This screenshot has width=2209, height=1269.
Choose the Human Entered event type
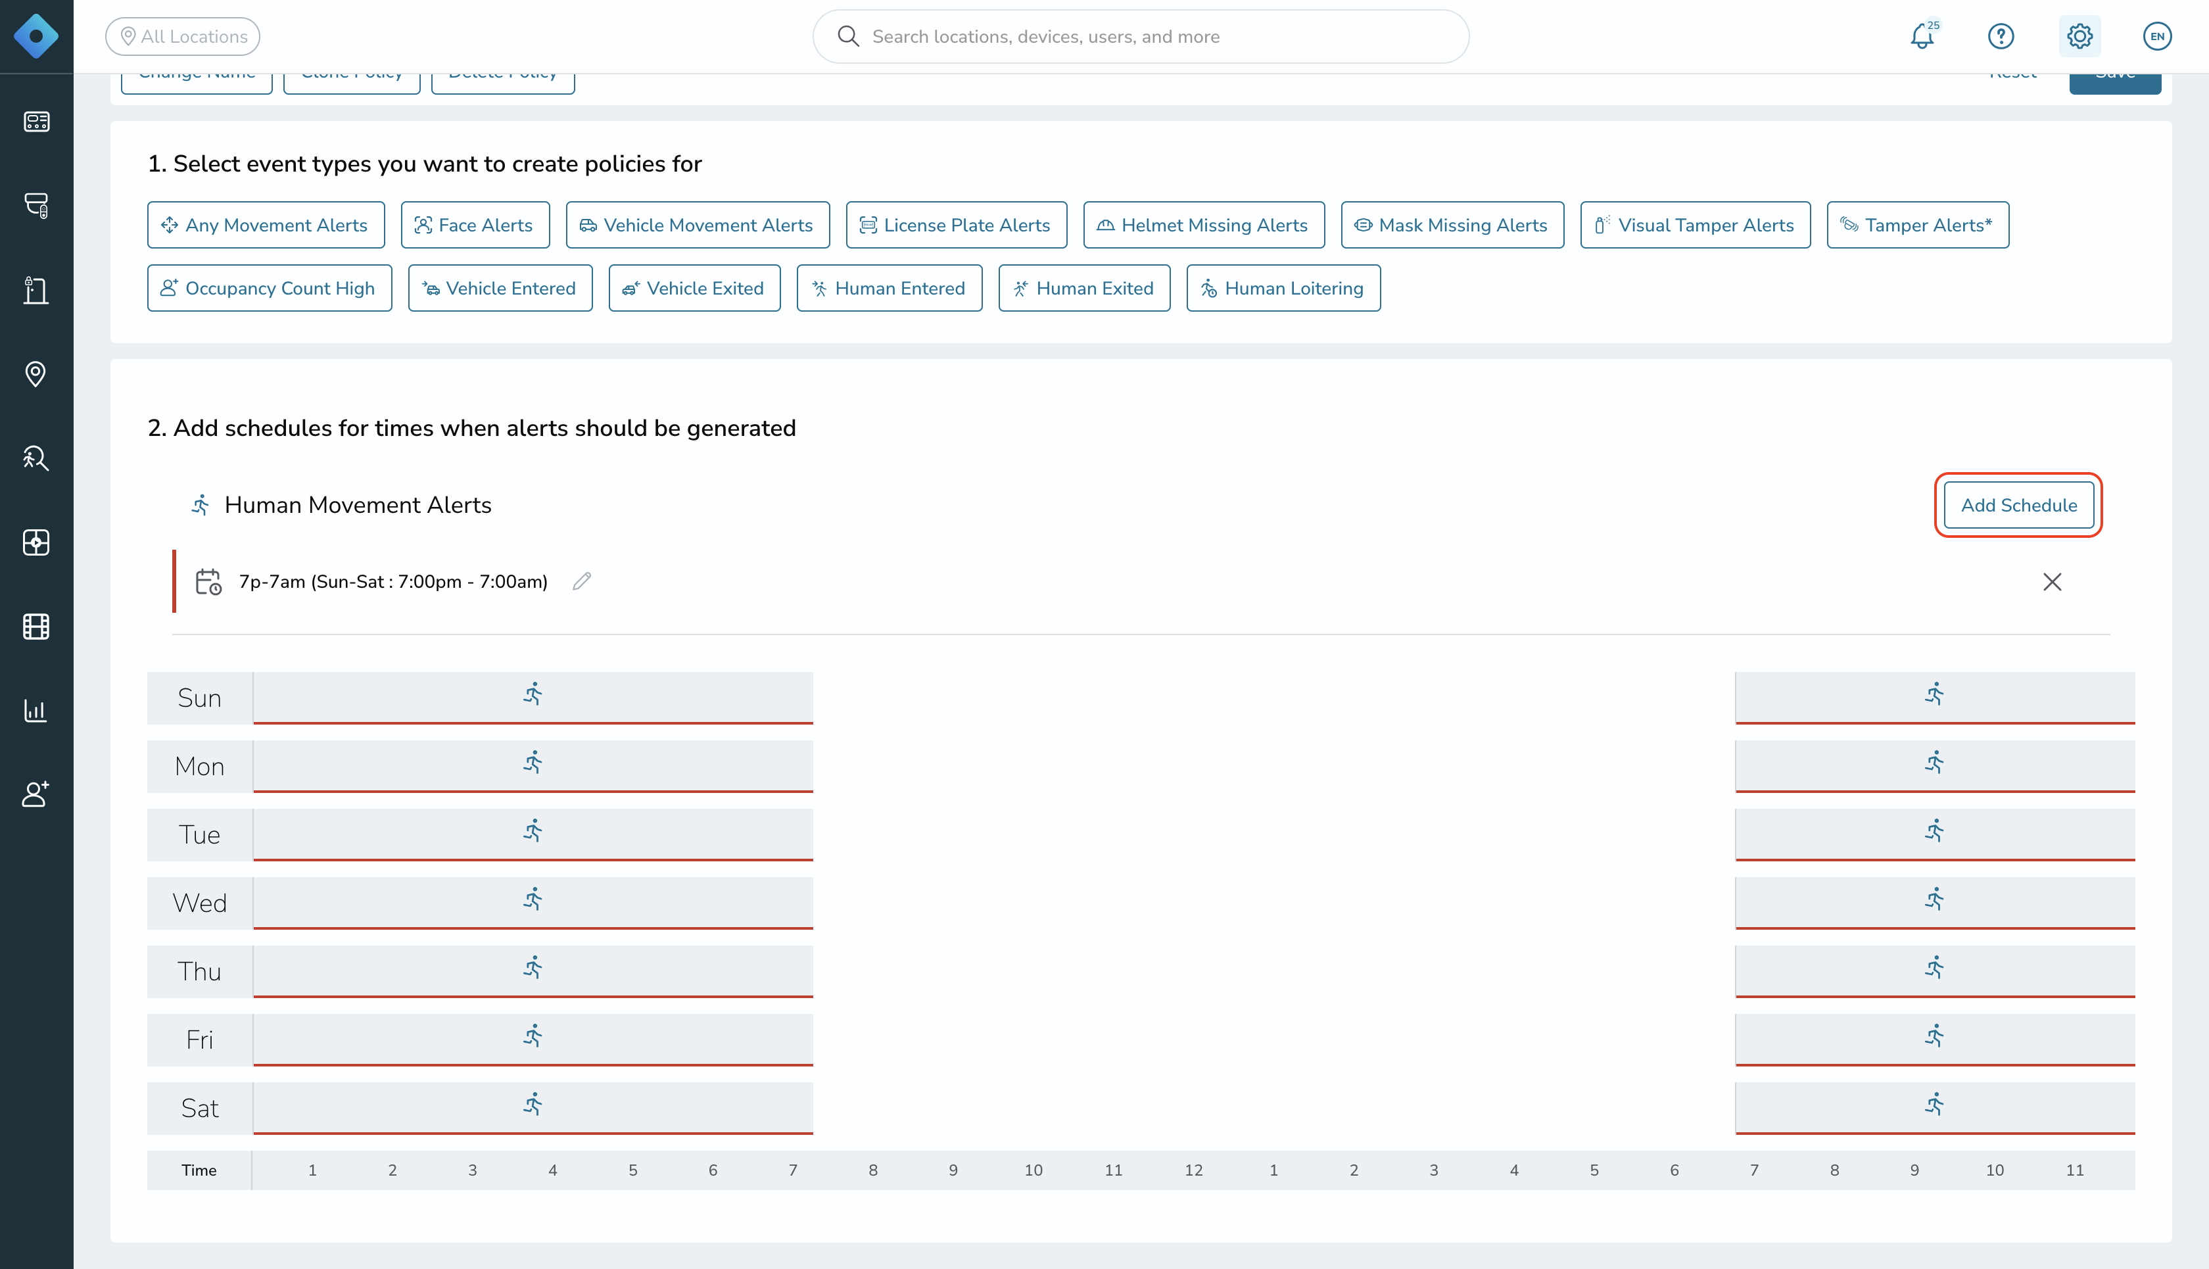point(889,289)
